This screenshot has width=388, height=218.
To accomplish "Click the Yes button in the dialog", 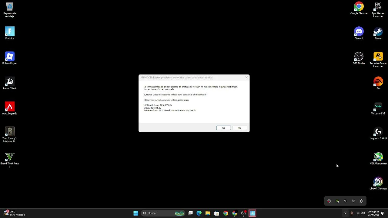I will point(223,128).
